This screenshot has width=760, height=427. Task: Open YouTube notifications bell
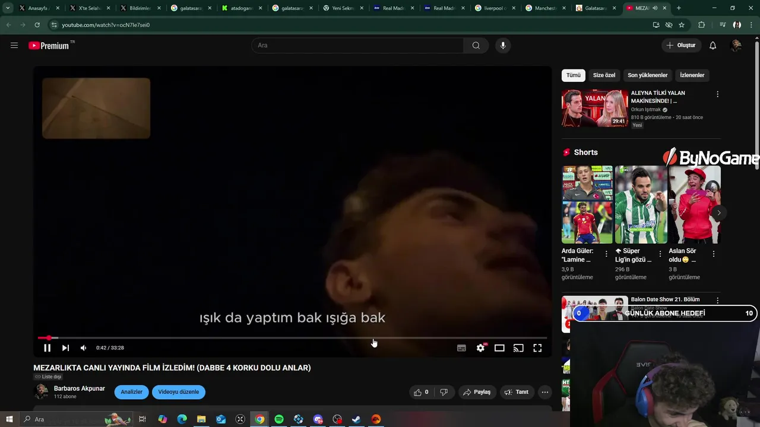(713, 45)
